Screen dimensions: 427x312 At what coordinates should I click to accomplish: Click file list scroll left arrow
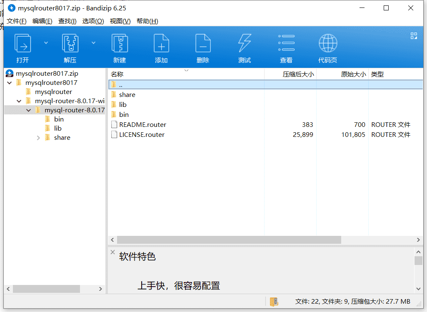point(112,240)
